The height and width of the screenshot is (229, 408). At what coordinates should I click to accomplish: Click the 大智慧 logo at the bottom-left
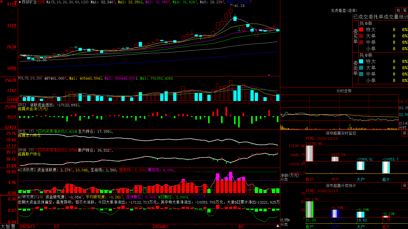(8, 226)
